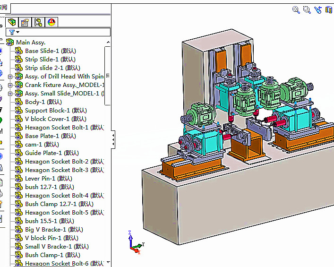
Task: Select Hexagon Socket Bolt-5 in the tree
Action: tap(64, 213)
